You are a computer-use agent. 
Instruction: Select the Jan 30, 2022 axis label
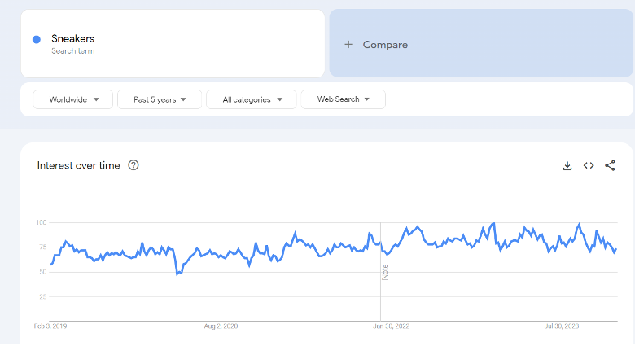392,326
